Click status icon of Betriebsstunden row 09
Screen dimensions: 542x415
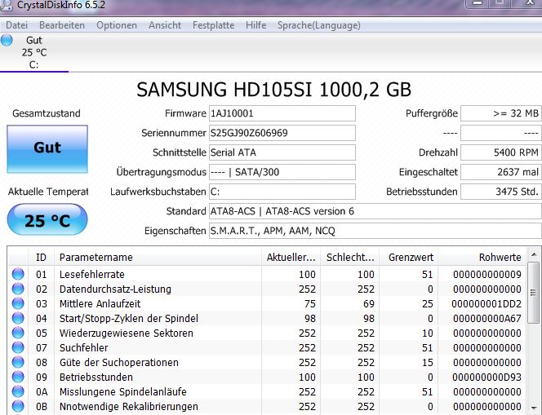point(18,377)
